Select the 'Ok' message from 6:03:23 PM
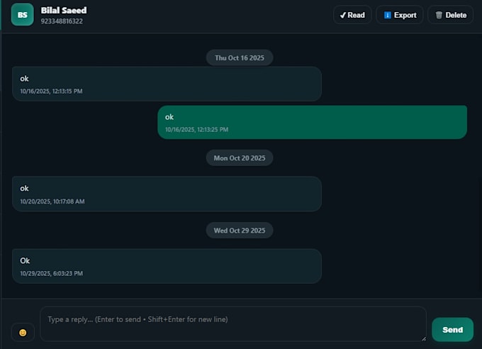Image resolution: width=482 pixels, height=349 pixels. pos(167,266)
